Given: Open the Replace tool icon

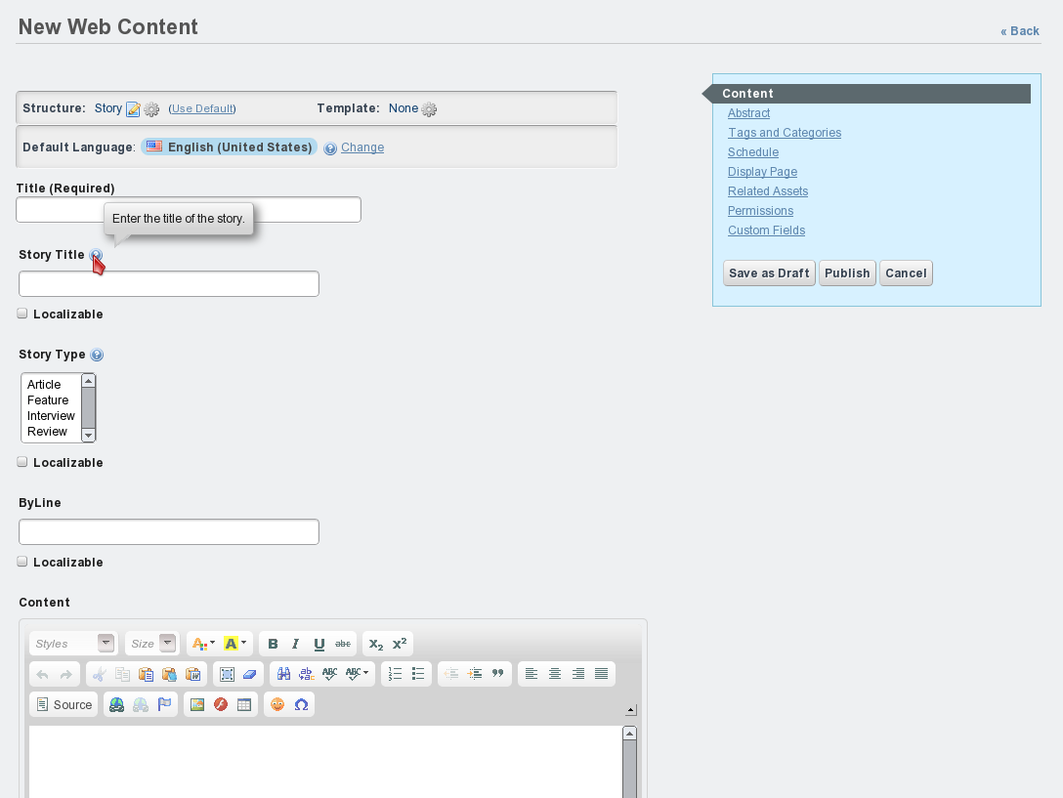Looking at the screenshot, I should coord(307,674).
